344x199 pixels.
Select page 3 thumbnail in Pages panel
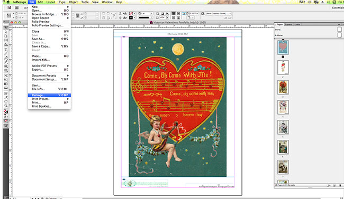pyautogui.click(x=283, y=87)
